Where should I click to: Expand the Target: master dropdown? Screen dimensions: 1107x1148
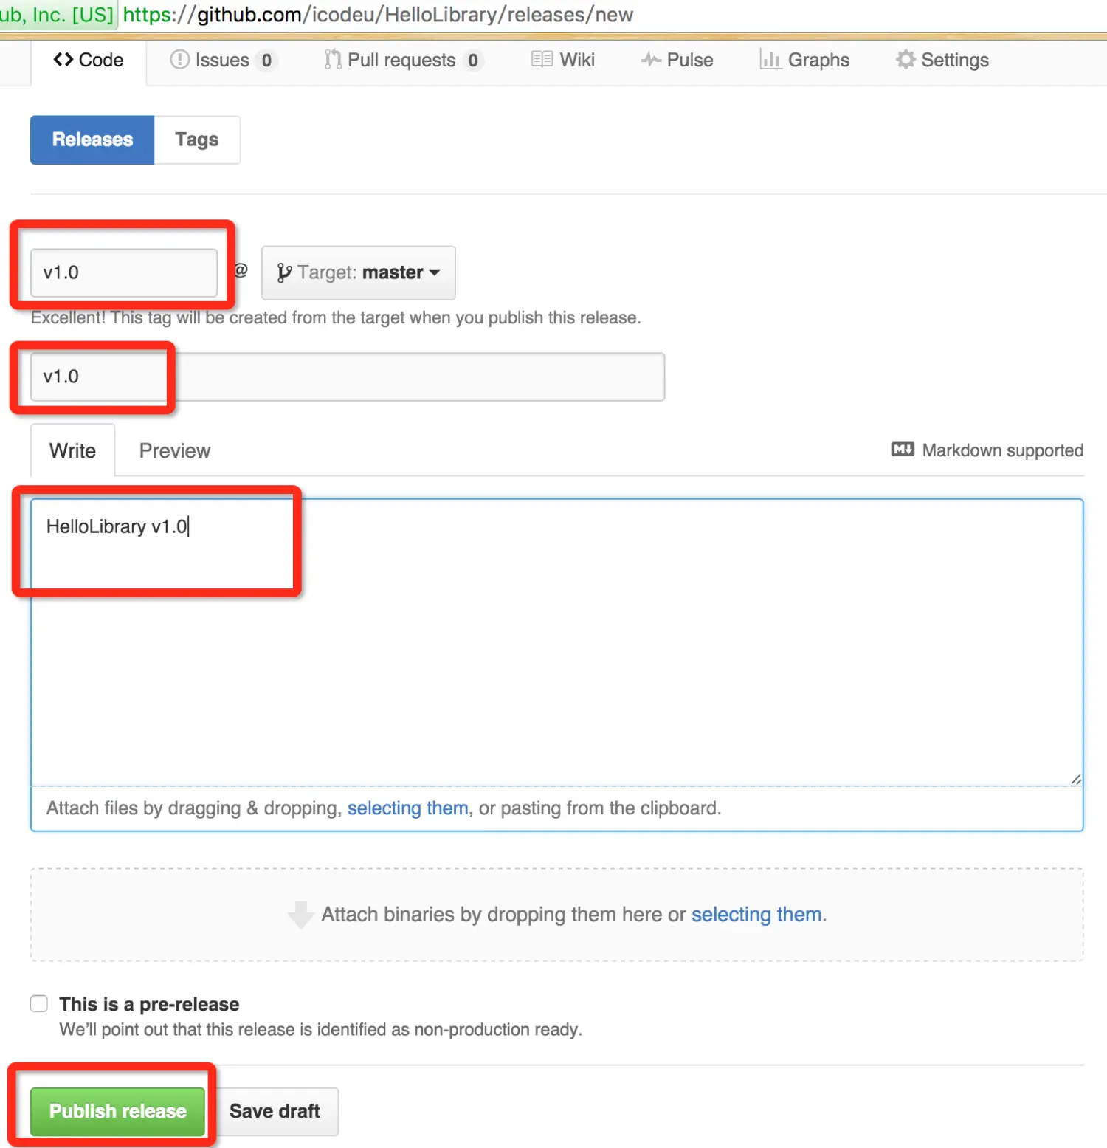pos(359,272)
